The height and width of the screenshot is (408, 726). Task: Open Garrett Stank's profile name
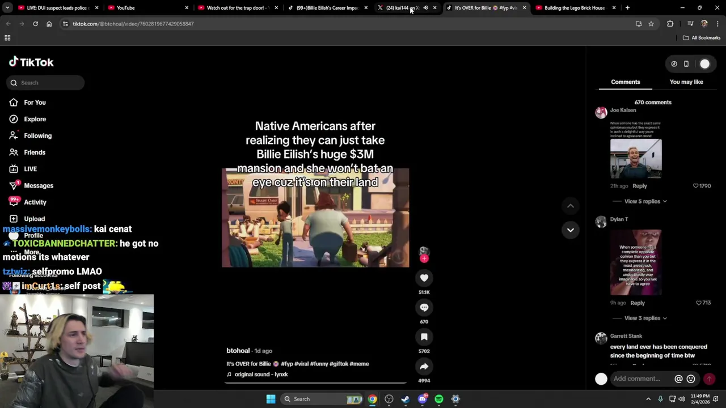click(x=626, y=336)
